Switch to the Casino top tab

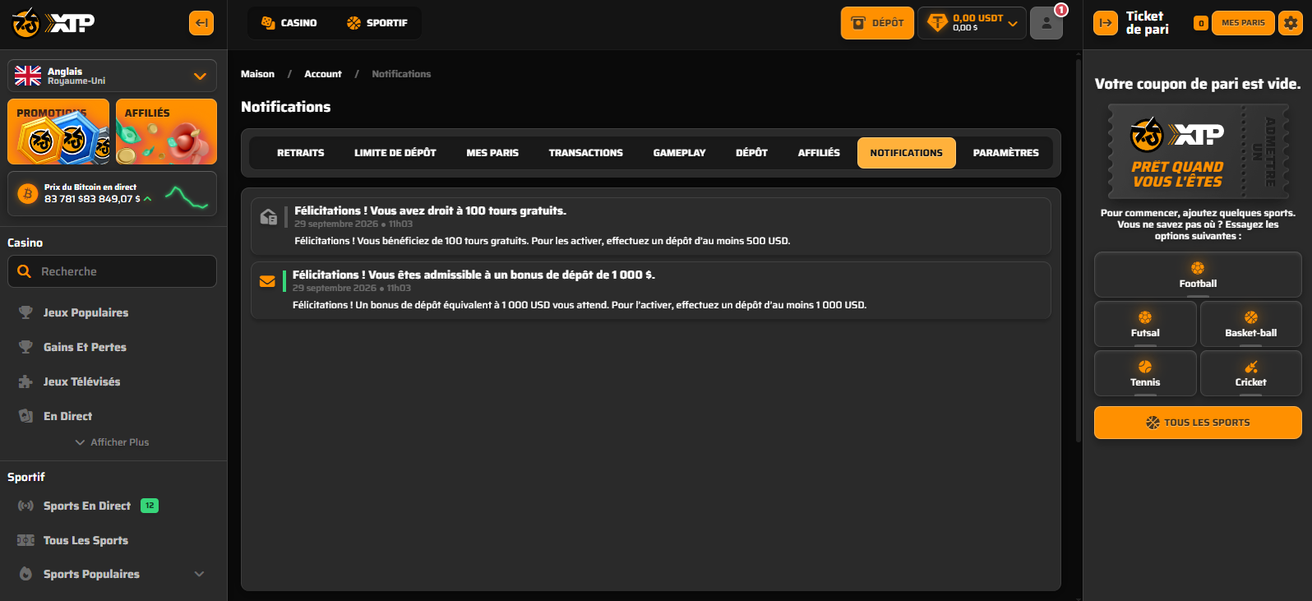pos(289,23)
